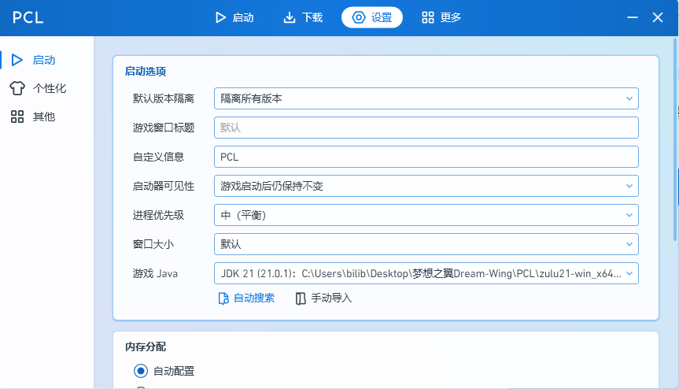
Task: Click the 设置 hexagon gear icon
Action: [359, 17]
